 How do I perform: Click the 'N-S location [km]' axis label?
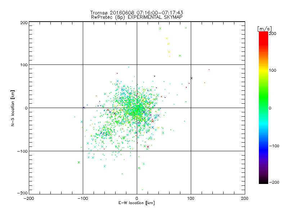13,108
